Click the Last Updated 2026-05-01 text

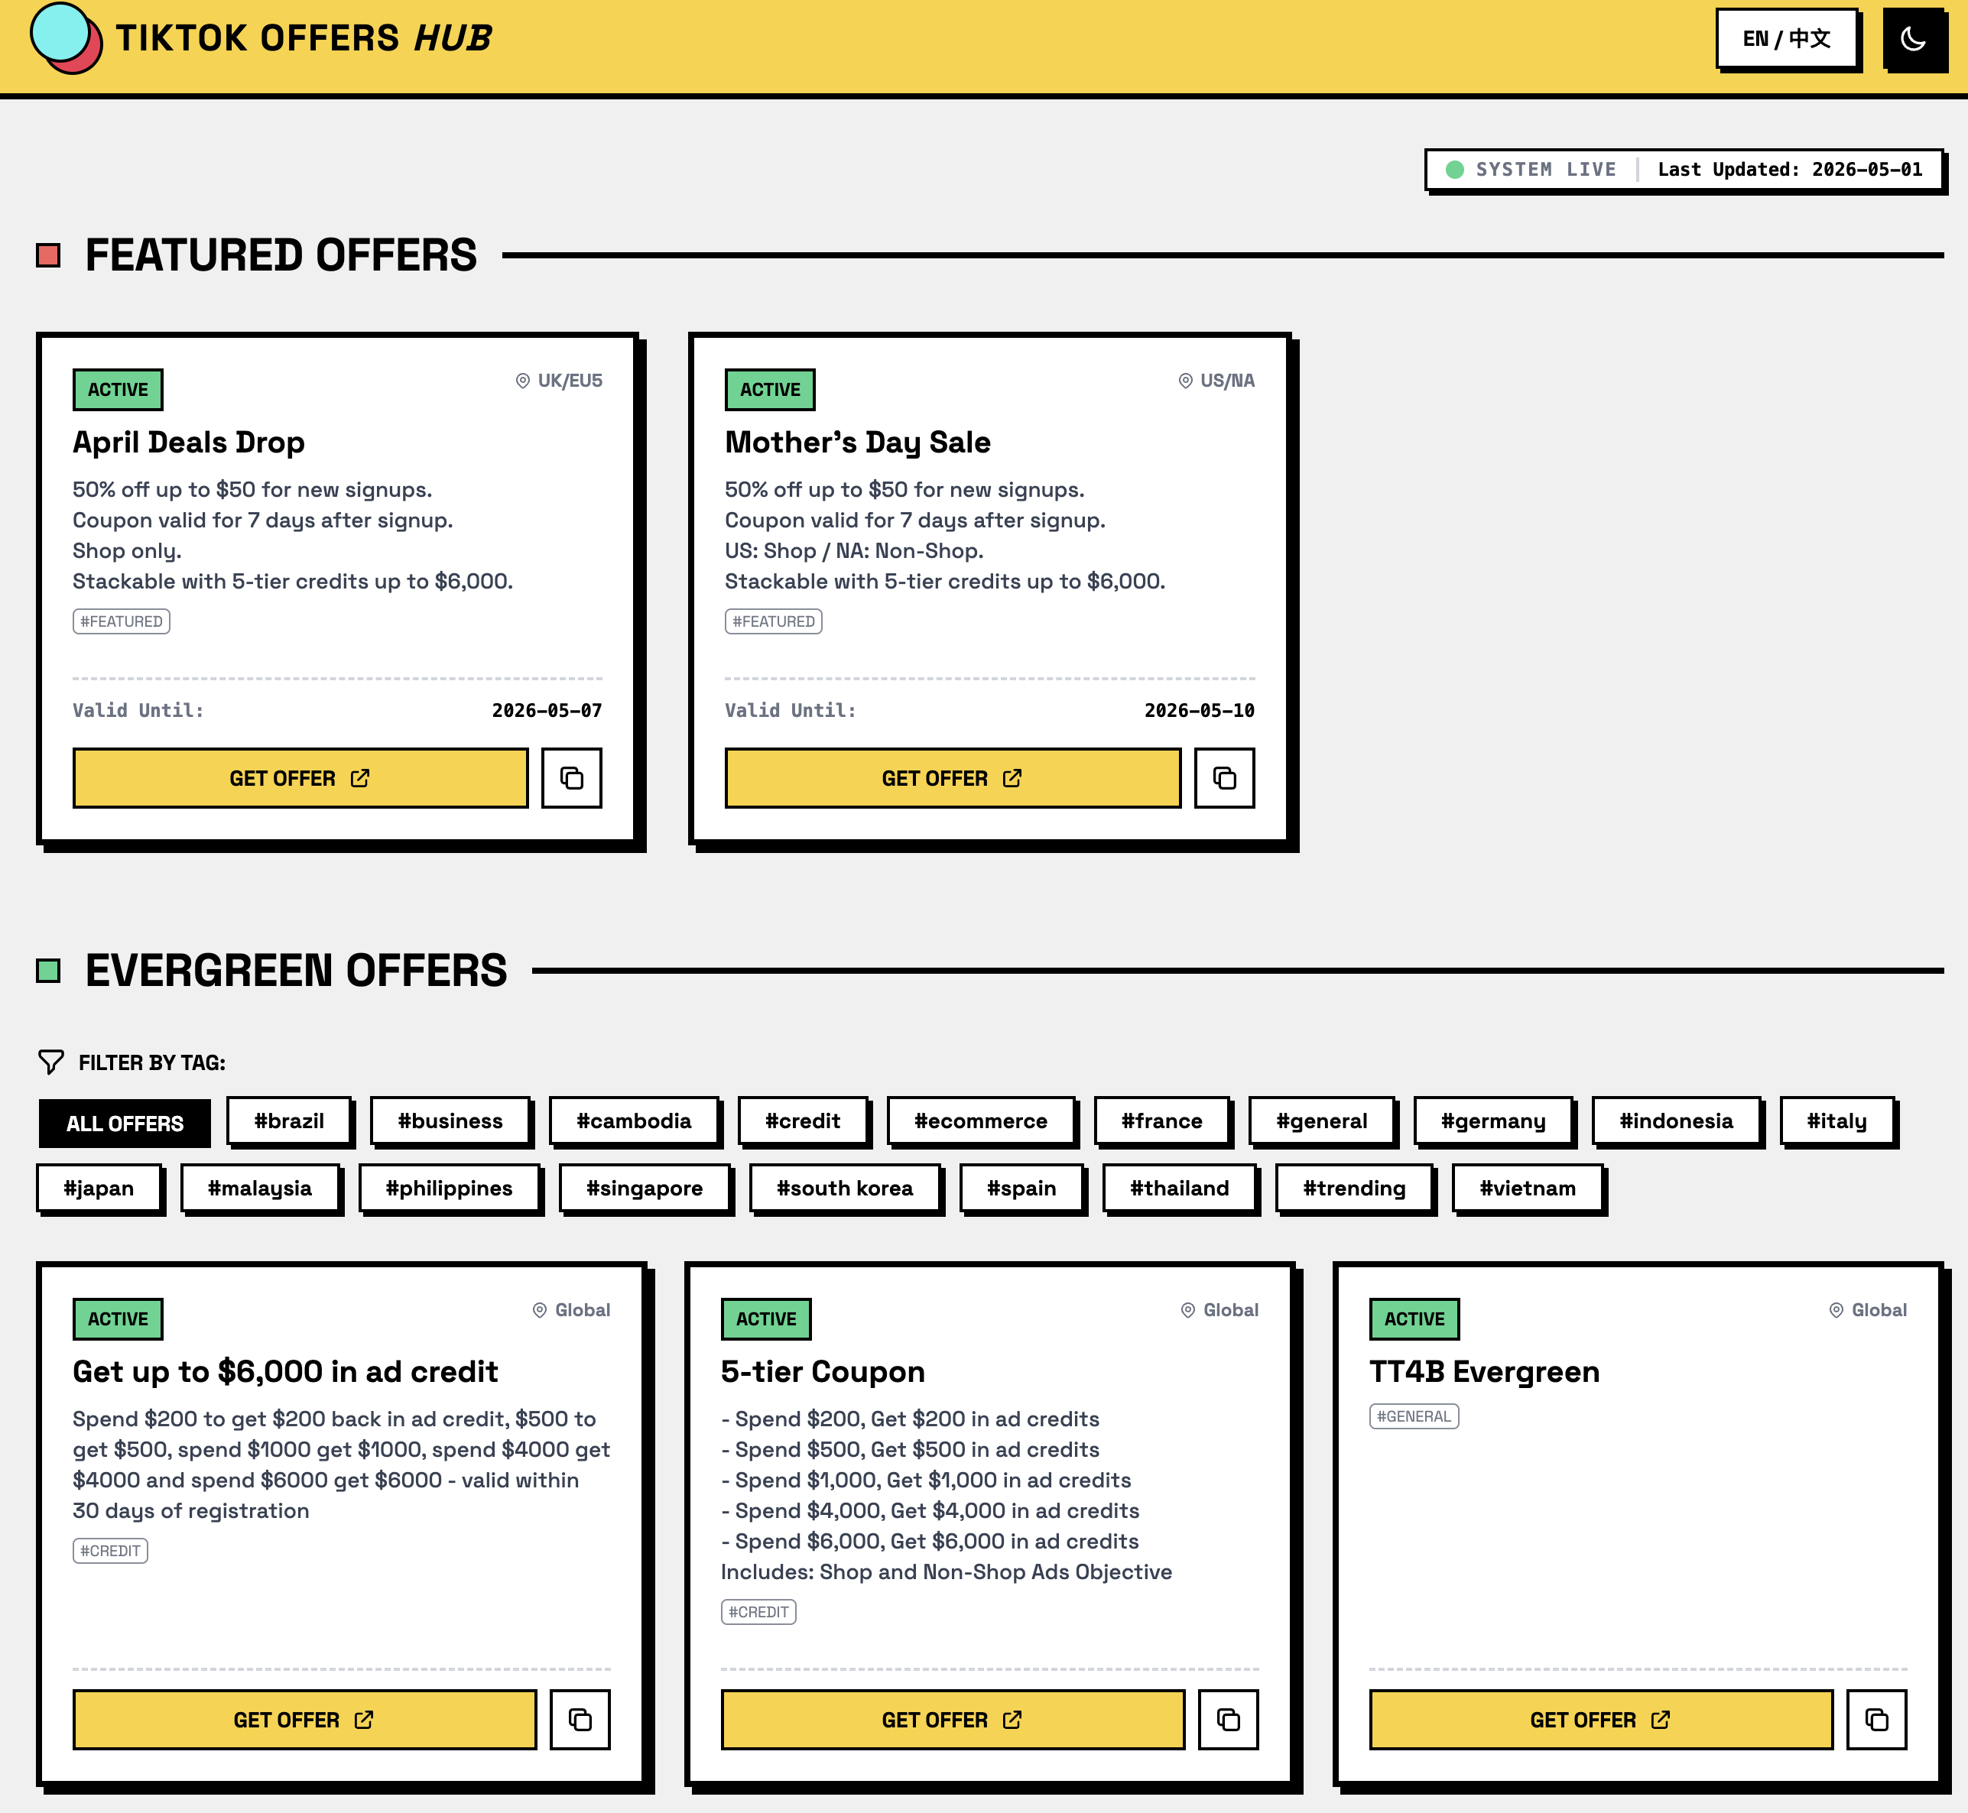pyautogui.click(x=1791, y=170)
